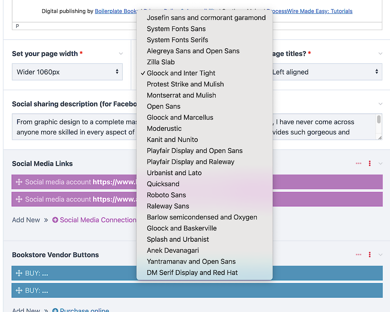Click move handle on second Social media account
Image resolution: width=390 pixels, height=312 pixels.
click(19, 199)
